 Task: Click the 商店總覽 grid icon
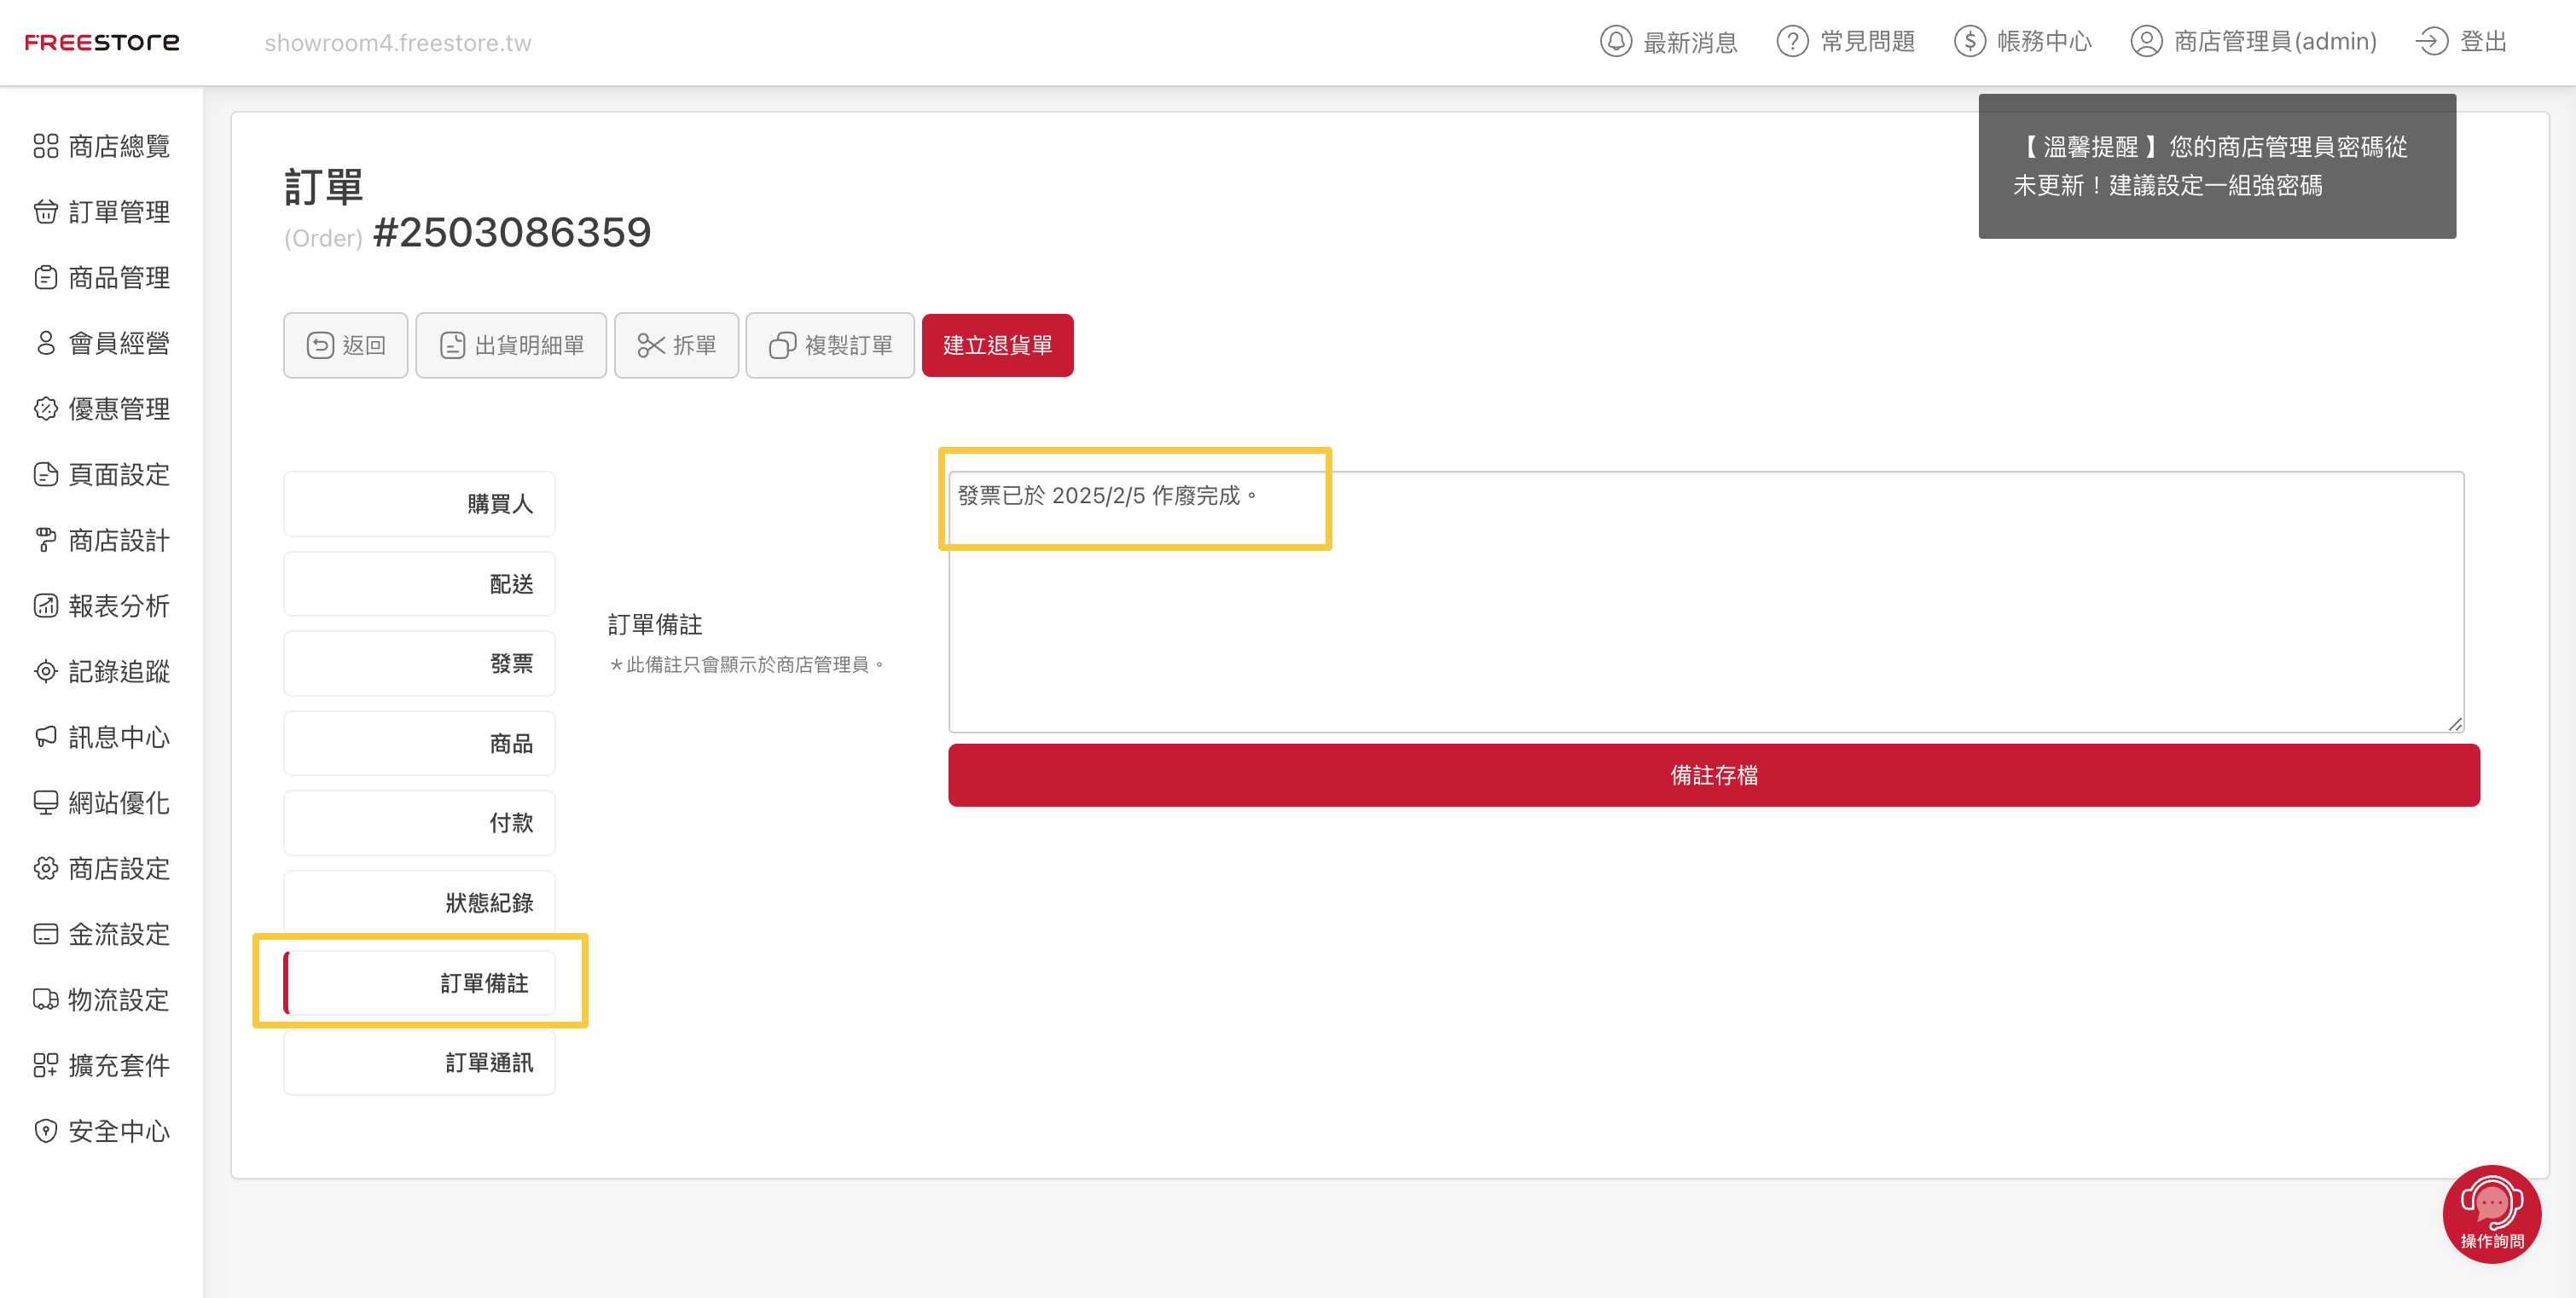click(x=45, y=146)
